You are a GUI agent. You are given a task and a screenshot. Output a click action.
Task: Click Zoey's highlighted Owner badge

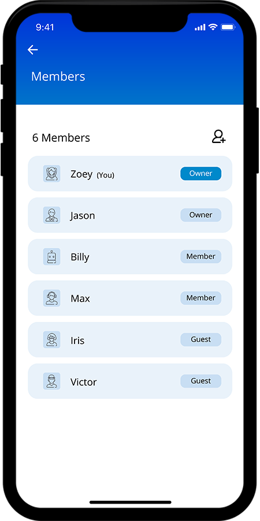pyautogui.click(x=200, y=174)
